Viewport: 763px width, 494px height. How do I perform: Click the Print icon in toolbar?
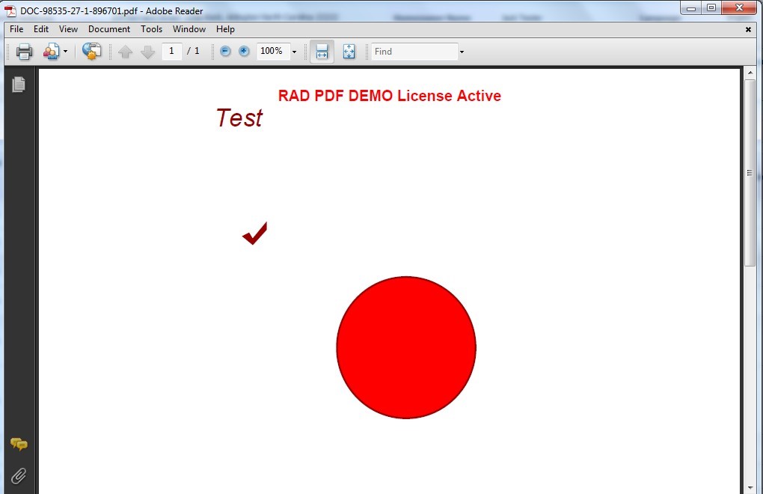click(24, 52)
